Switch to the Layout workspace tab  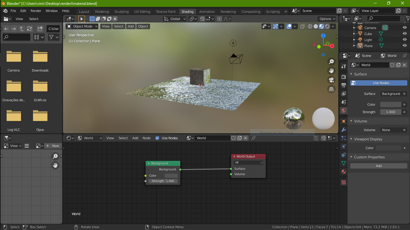[84, 12]
